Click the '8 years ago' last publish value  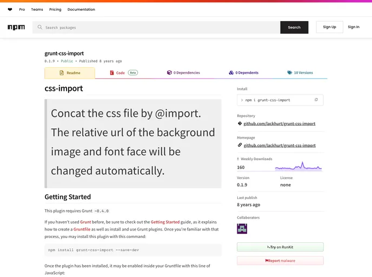(248, 205)
